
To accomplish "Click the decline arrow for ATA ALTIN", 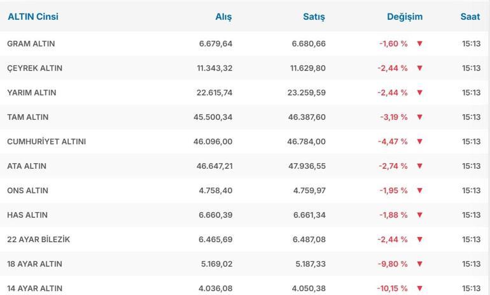I will 419,166.
